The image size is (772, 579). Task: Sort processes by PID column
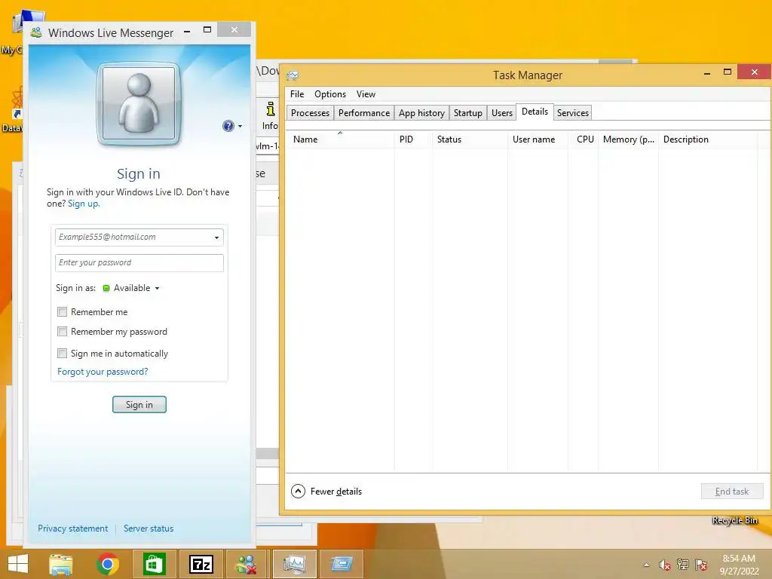(413, 139)
